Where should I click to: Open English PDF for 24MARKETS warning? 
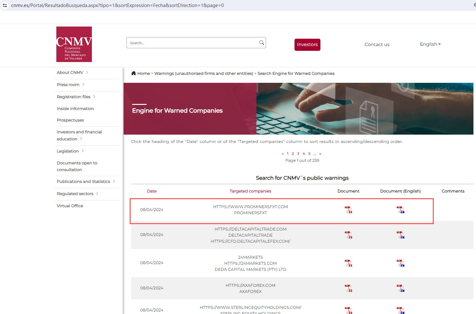pos(400,263)
